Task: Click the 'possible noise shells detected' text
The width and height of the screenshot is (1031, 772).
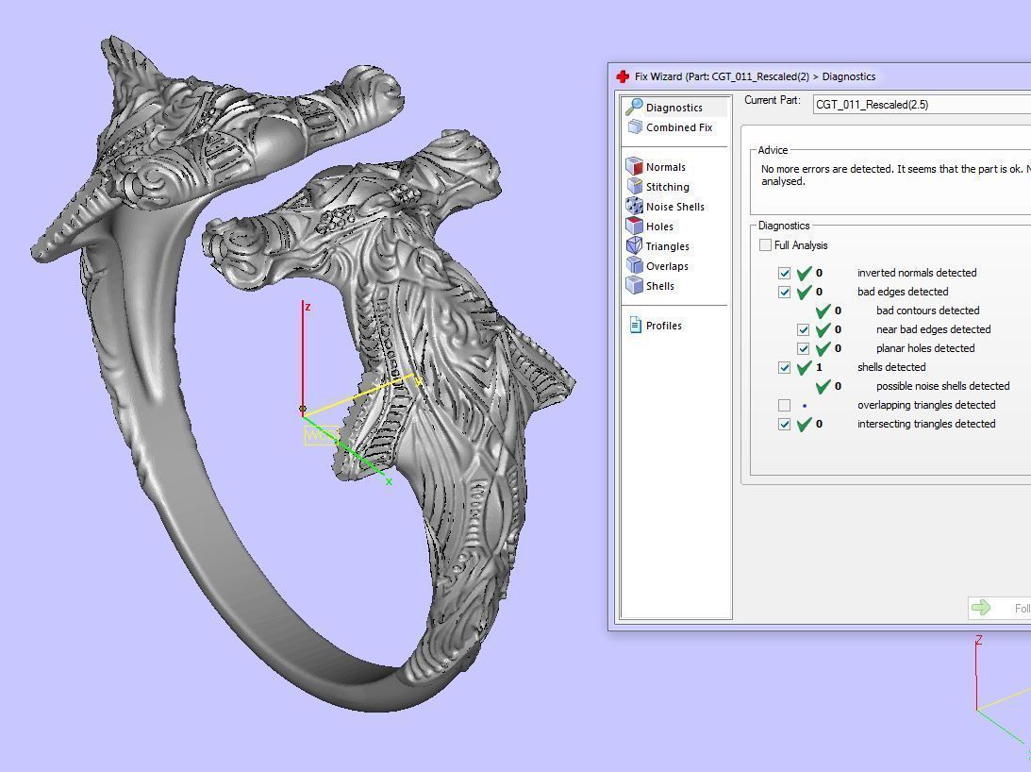Action: tap(943, 386)
